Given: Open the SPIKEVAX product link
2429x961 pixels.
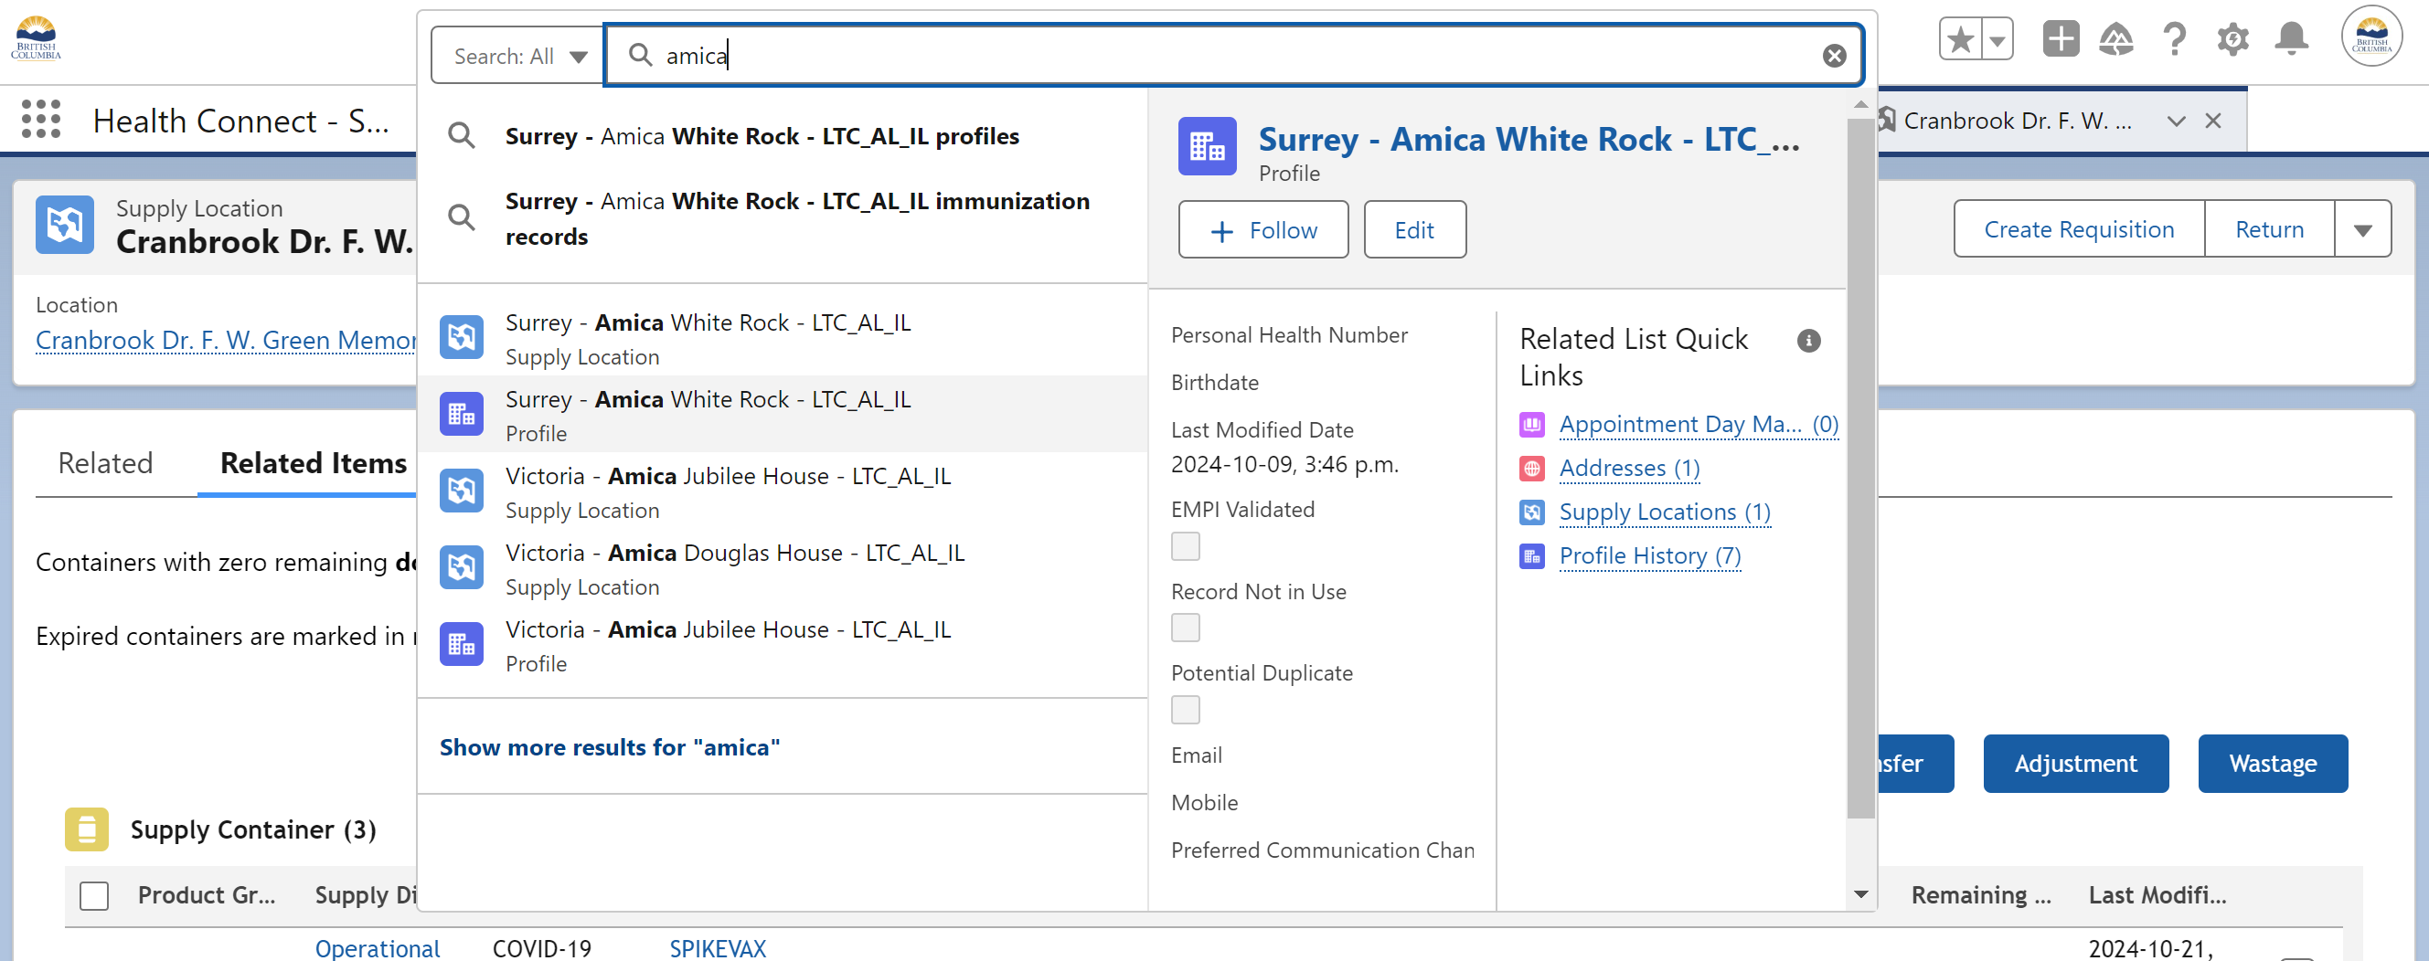Looking at the screenshot, I should point(718,948).
